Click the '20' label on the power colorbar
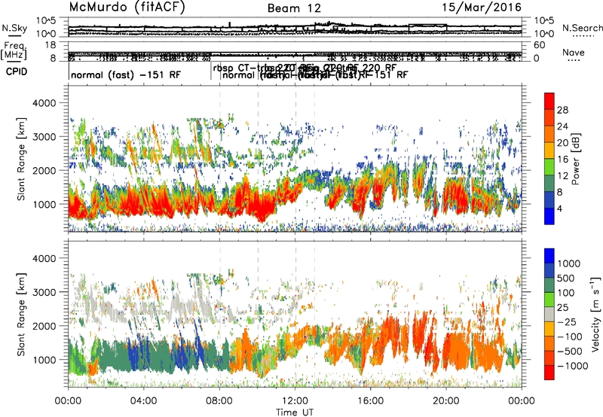This screenshot has width=603, height=417. click(x=562, y=143)
